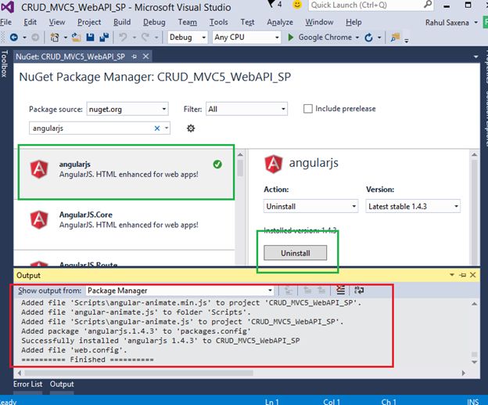The image size is (488, 405).
Task: Open Show output from dropdown
Action: [180, 291]
